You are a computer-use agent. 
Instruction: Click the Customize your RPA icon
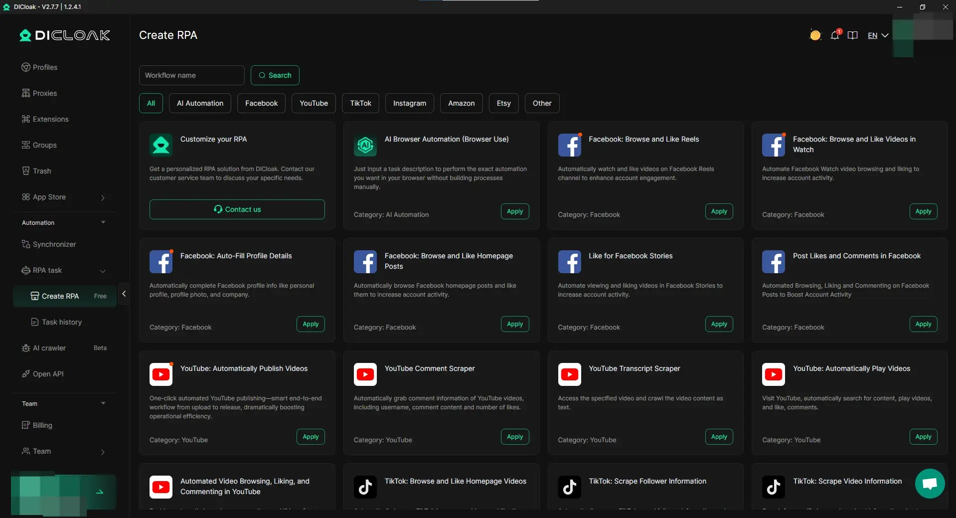click(x=161, y=145)
